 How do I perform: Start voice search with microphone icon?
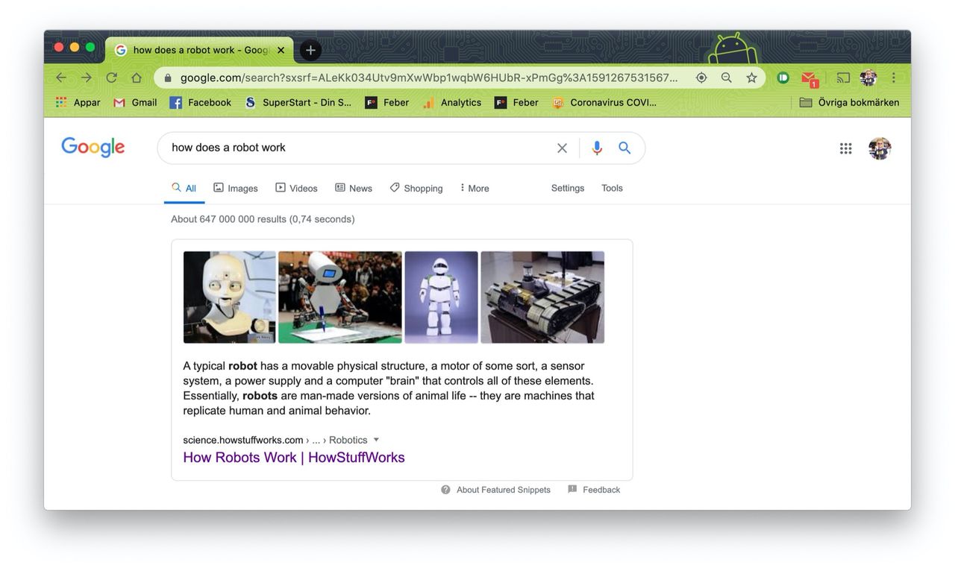pos(597,148)
